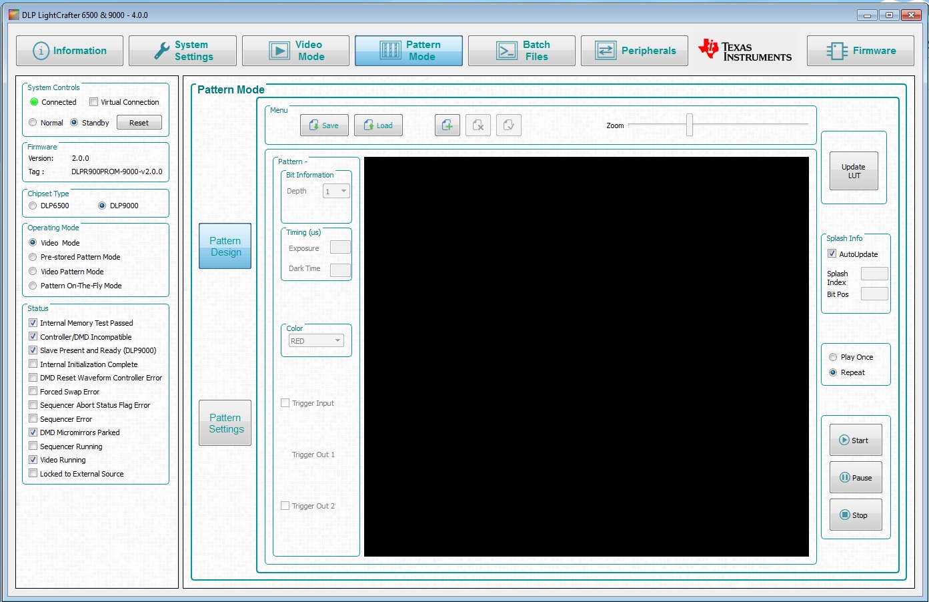Toggle DMD Reset Waveform Controller Error
The image size is (929, 602).
(x=33, y=378)
